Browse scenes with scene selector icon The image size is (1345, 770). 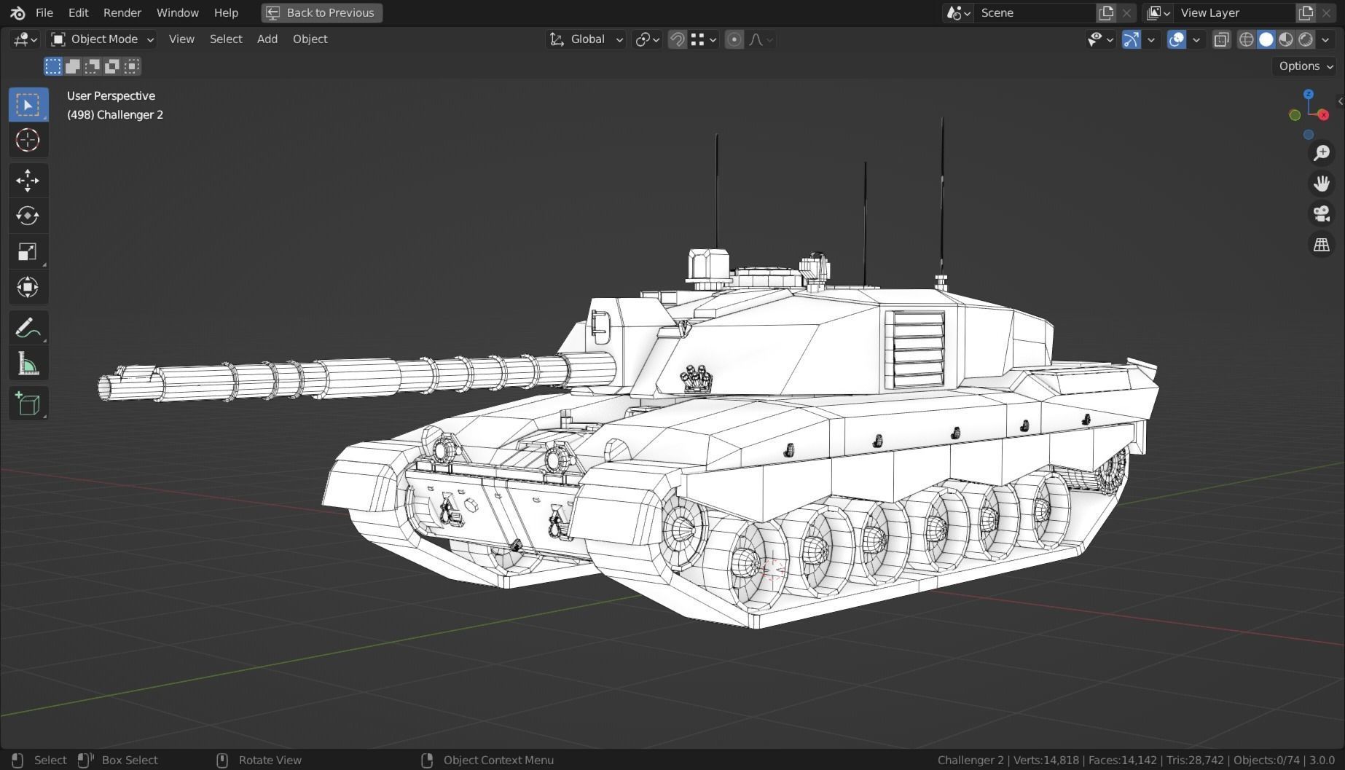coord(958,12)
